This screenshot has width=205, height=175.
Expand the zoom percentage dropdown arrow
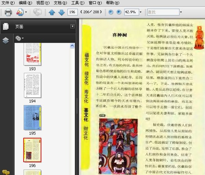(140, 12)
